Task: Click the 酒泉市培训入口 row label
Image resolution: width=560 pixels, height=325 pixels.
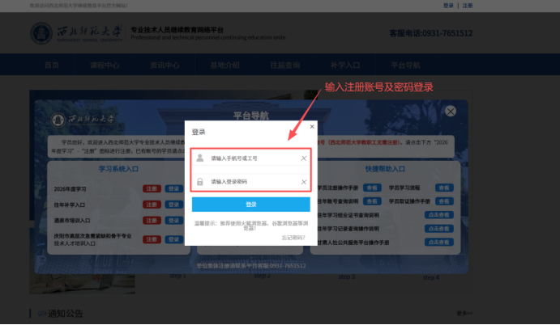Action: pyautogui.click(x=72, y=221)
